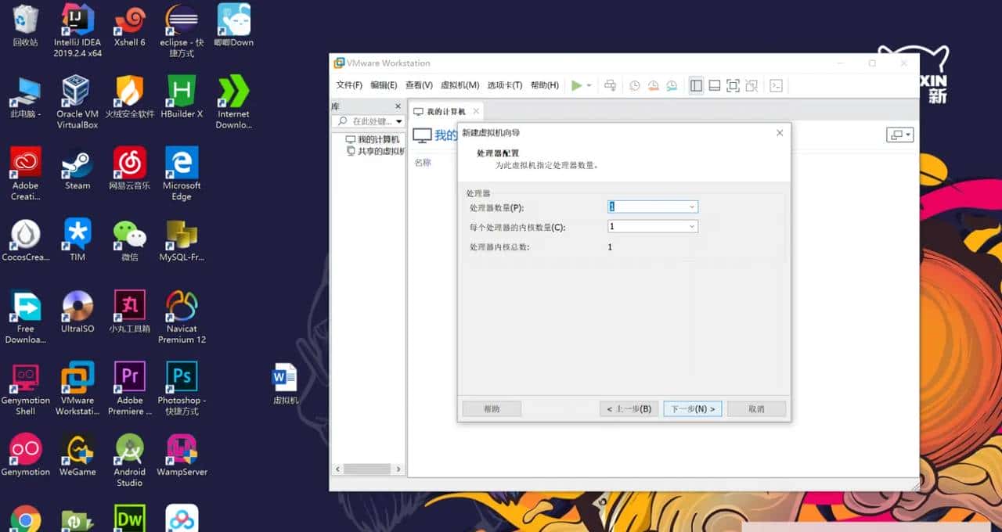
Task: Click the full screen mode icon
Action: click(733, 85)
